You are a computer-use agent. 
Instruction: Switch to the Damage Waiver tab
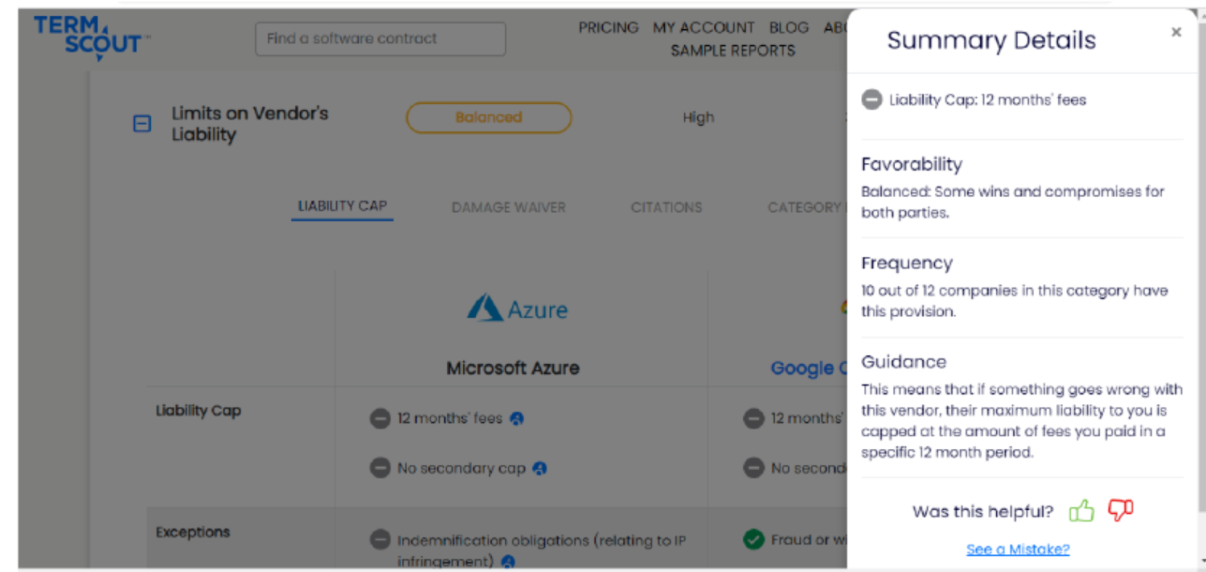click(x=508, y=207)
